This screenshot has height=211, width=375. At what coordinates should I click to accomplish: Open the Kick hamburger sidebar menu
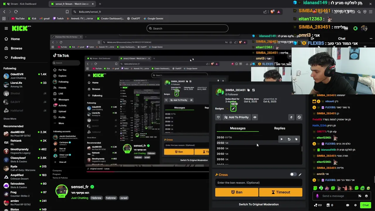(6, 28)
